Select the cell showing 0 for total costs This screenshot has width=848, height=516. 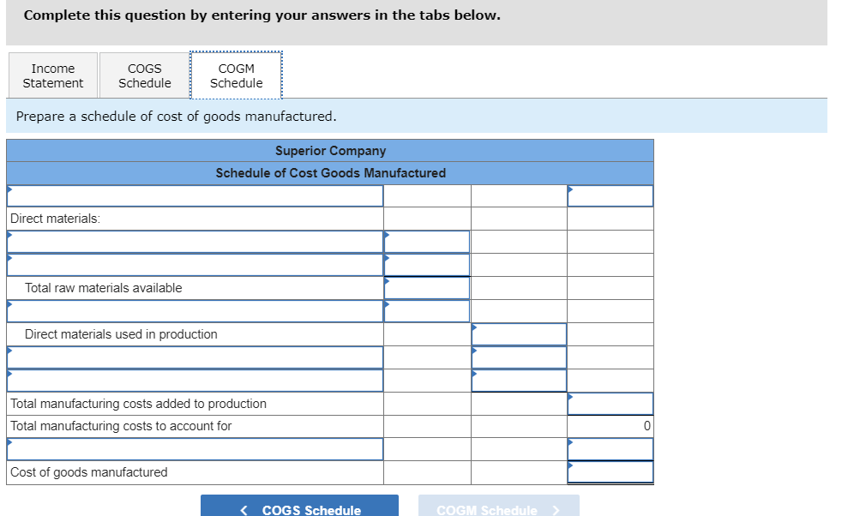click(x=610, y=426)
